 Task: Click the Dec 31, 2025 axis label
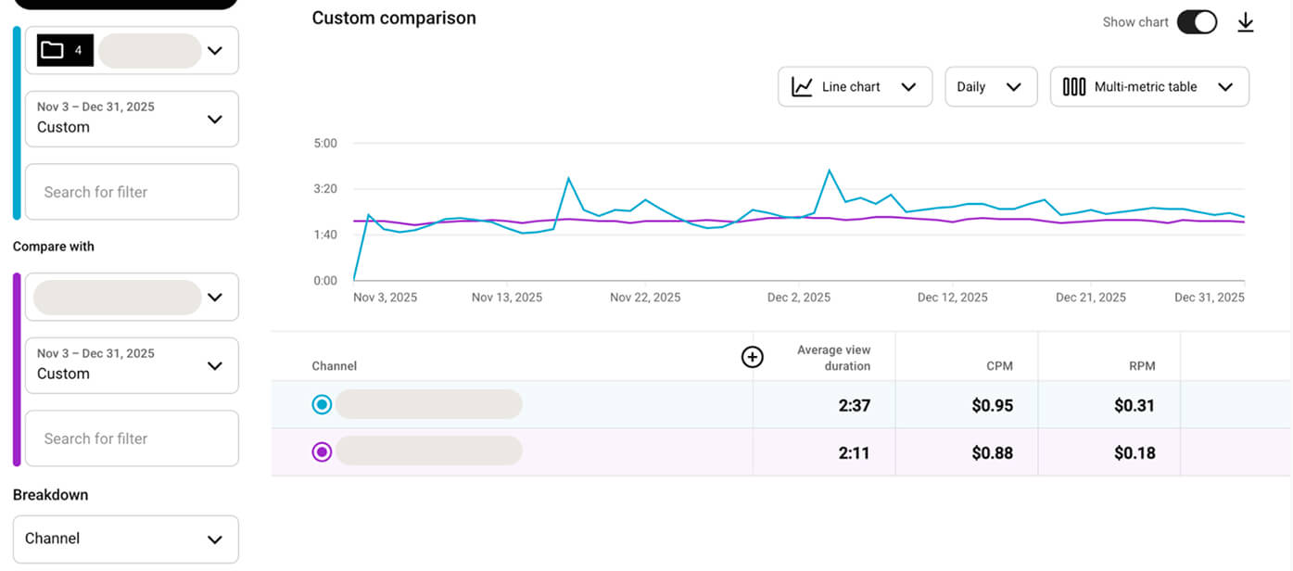1210,298
